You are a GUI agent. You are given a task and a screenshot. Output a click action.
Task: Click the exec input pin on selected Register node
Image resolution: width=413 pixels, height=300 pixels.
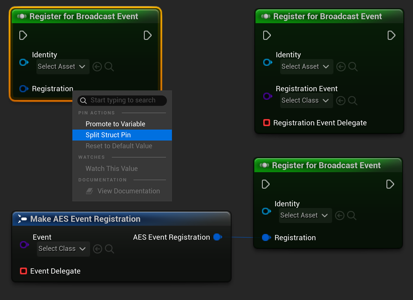coord(23,35)
